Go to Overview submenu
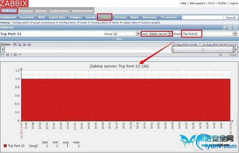239x153 pixels. coord(27,17)
